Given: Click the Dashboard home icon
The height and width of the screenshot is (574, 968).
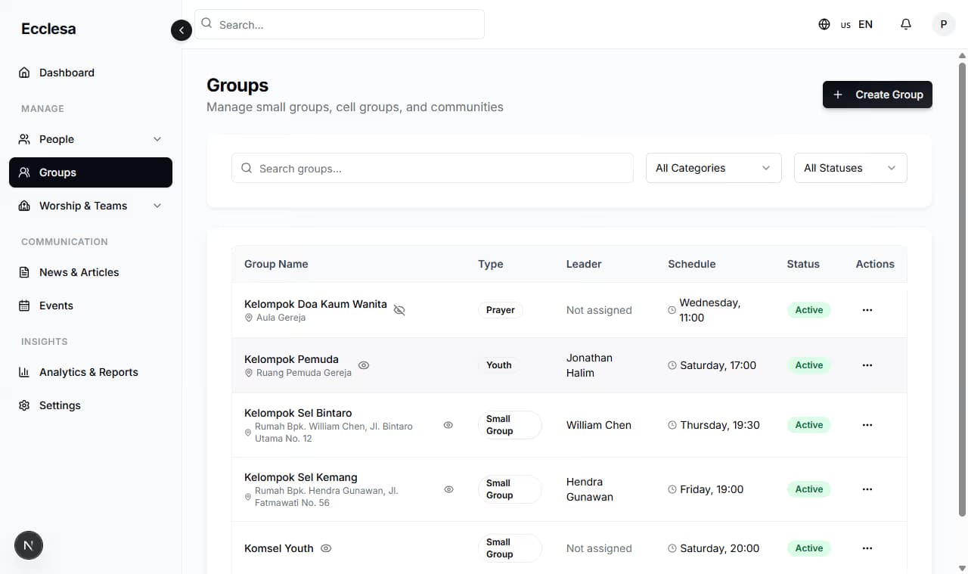Looking at the screenshot, I should (24, 73).
